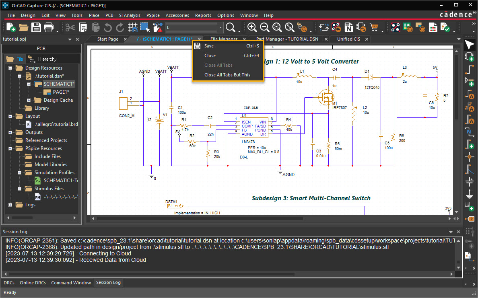Switch to the Hierarchy tab
This screenshot has height=298, width=478.
tap(47, 59)
